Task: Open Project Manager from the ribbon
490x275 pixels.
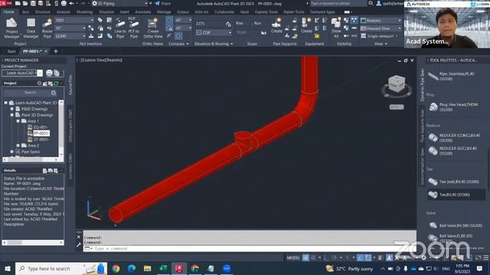Action: (11, 28)
